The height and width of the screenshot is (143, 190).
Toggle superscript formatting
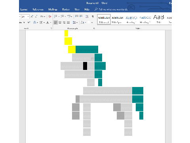click(x=28, y=22)
